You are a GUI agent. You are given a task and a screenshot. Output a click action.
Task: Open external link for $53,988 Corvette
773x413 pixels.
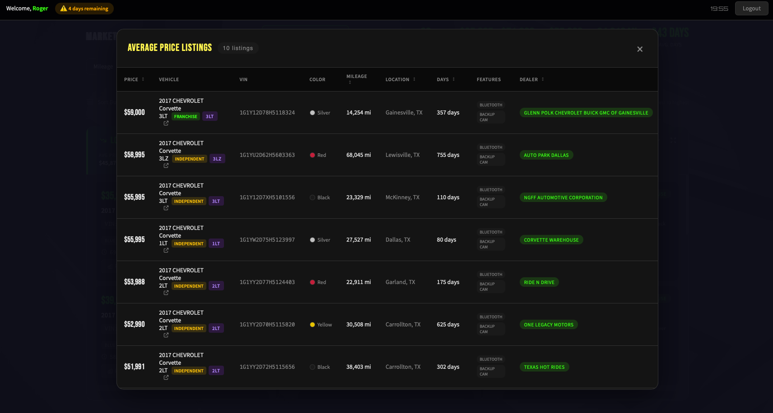[x=166, y=293]
